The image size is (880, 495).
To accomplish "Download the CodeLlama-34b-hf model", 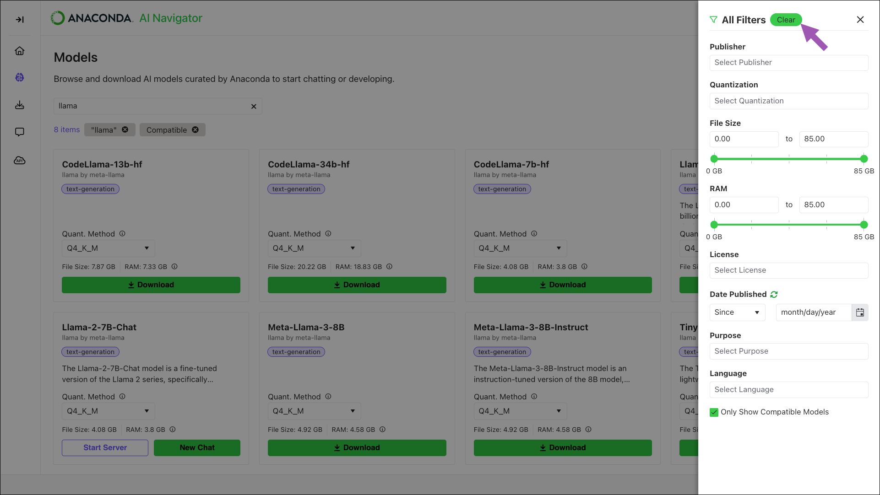I will pyautogui.click(x=357, y=285).
